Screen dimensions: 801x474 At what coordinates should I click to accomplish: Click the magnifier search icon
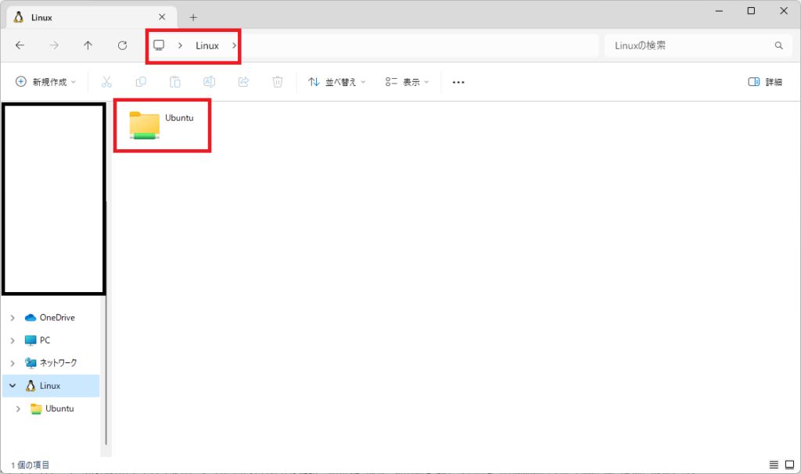(778, 45)
